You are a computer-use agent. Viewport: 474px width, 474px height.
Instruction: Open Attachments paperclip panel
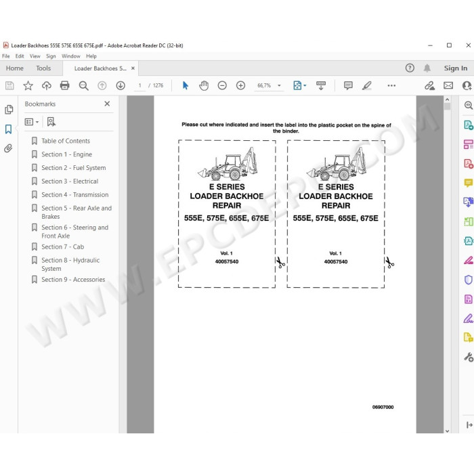[x=8, y=148]
